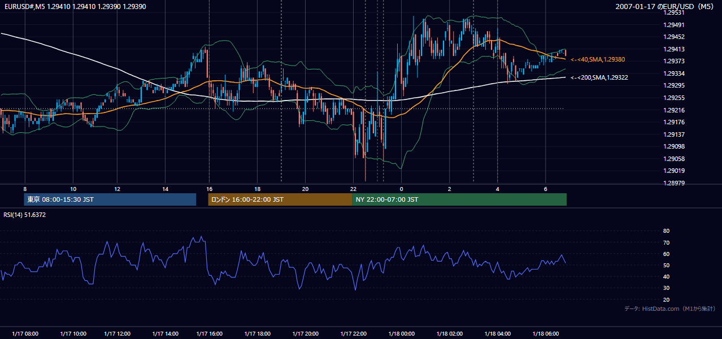Click price level 1.29531 on the price axis
This screenshot has width=722, height=339.
point(674,12)
